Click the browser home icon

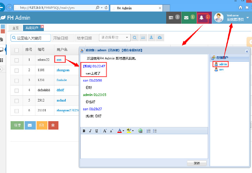(240, 7)
